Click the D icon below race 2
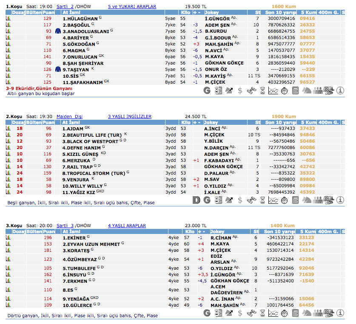The image size is (356, 324). click(x=196, y=200)
